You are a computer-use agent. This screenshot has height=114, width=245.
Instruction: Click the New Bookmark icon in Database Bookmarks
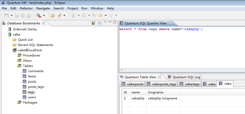94,23
